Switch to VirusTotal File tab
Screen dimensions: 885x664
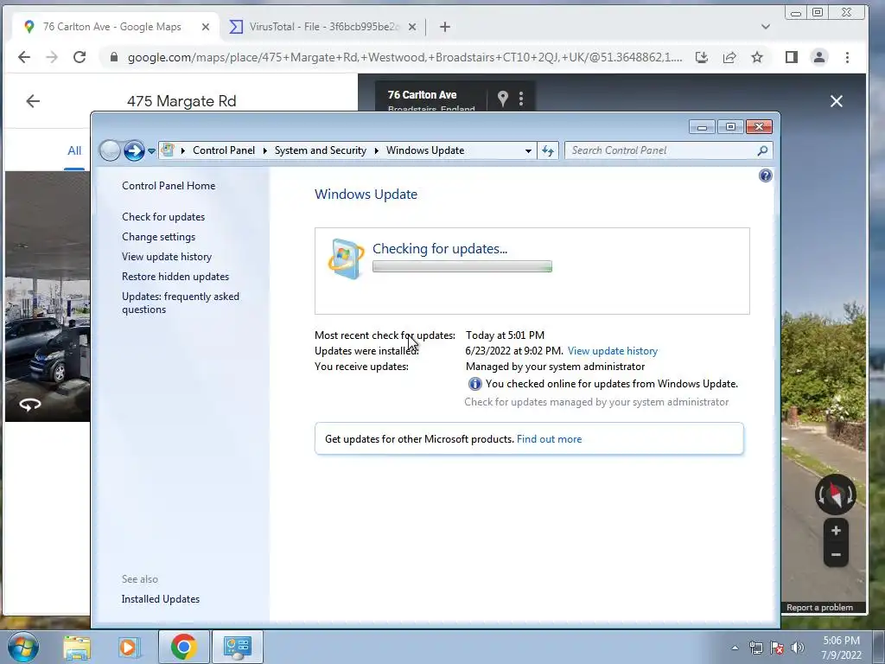coord(324,27)
